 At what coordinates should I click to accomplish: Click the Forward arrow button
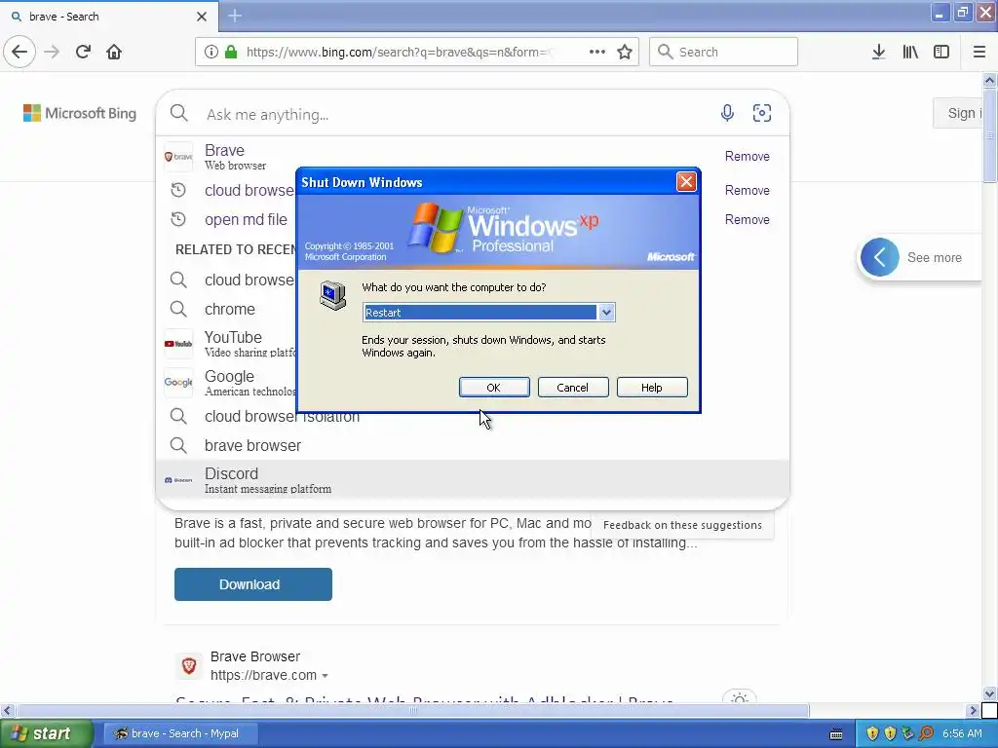click(52, 52)
